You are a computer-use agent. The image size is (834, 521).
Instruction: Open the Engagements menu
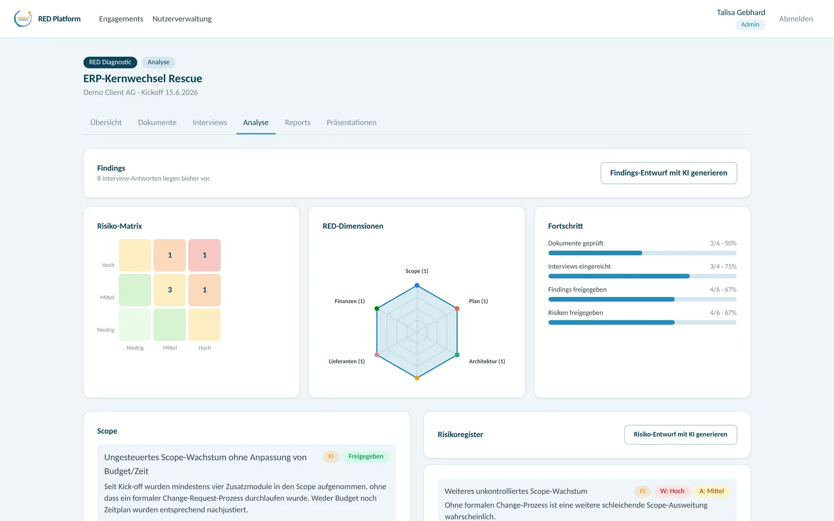tap(121, 19)
